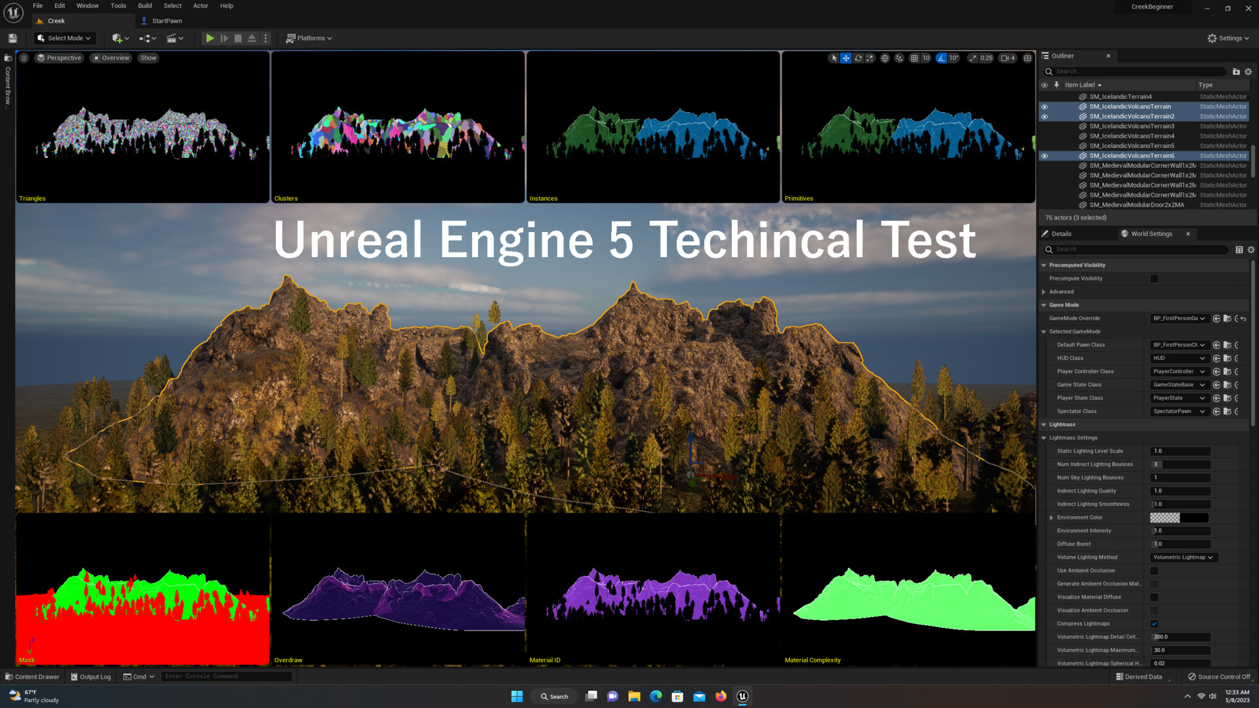Image resolution: width=1259 pixels, height=708 pixels.
Task: Click the Environment Color swatch
Action: (x=1179, y=518)
